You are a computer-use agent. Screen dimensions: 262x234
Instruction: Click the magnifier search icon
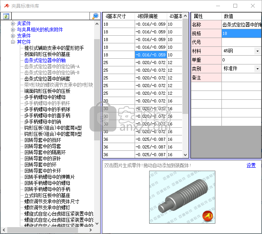[95, 16]
